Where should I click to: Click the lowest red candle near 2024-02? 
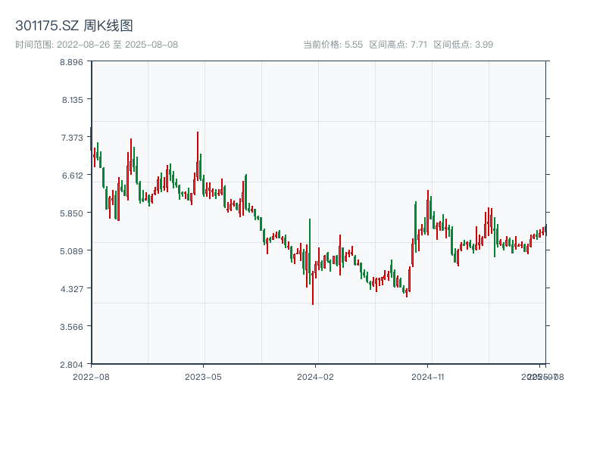[x=313, y=284]
